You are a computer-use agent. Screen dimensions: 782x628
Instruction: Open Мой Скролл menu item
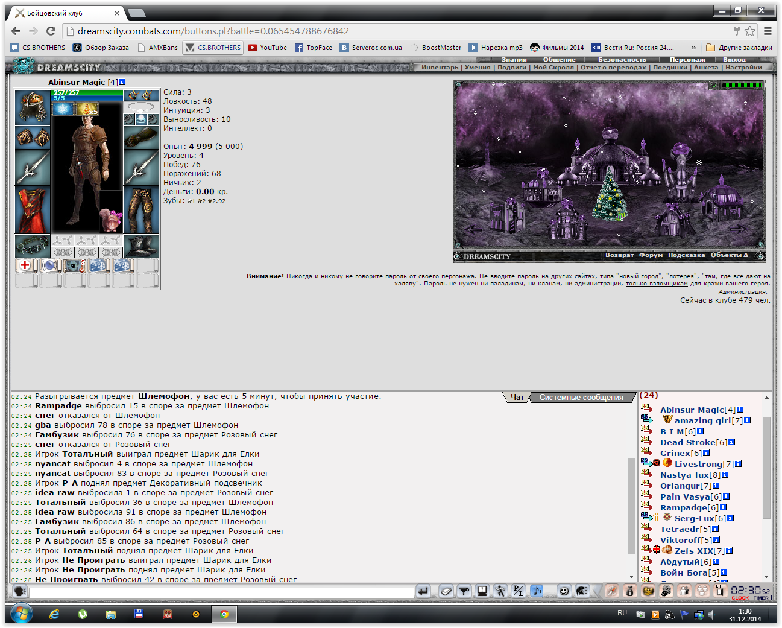tap(553, 68)
